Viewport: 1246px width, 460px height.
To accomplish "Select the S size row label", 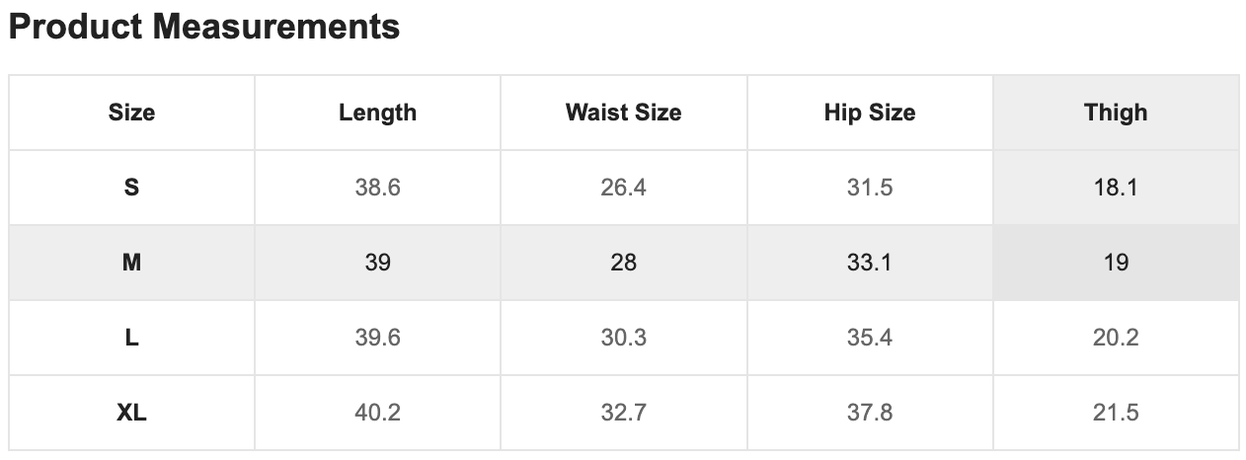I will tap(131, 187).
